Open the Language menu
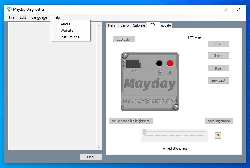This screenshot has width=250, height=168. coord(39,17)
